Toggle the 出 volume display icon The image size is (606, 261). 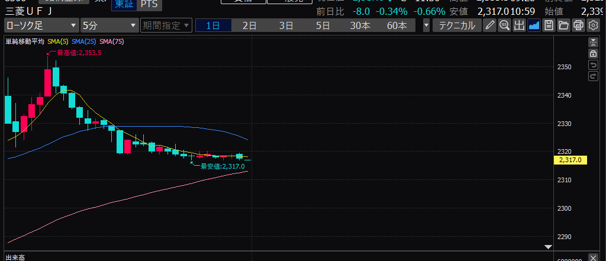point(519,25)
